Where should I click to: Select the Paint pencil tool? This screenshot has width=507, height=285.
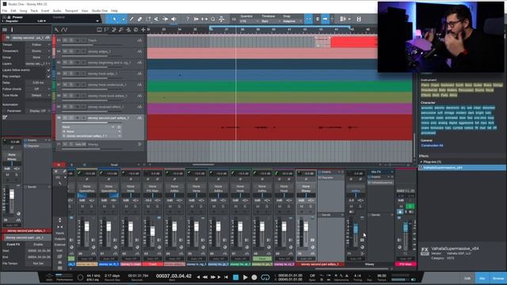[132, 19]
